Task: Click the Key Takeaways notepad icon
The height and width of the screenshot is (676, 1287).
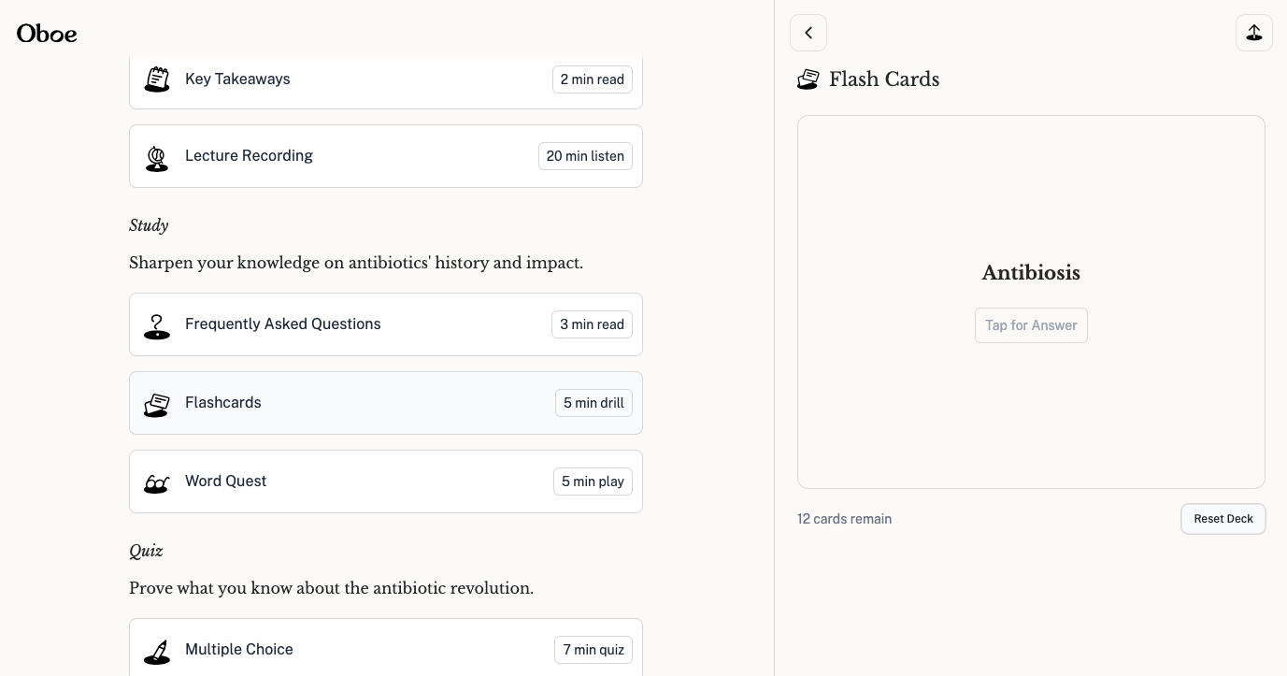Action: pos(157,79)
